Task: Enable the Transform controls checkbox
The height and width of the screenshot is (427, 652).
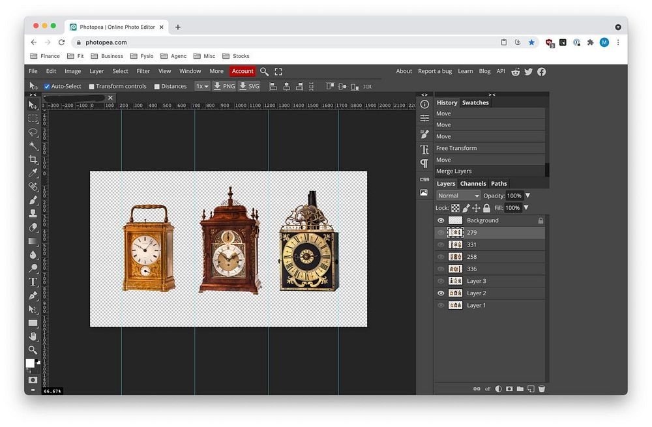Action: [x=92, y=87]
